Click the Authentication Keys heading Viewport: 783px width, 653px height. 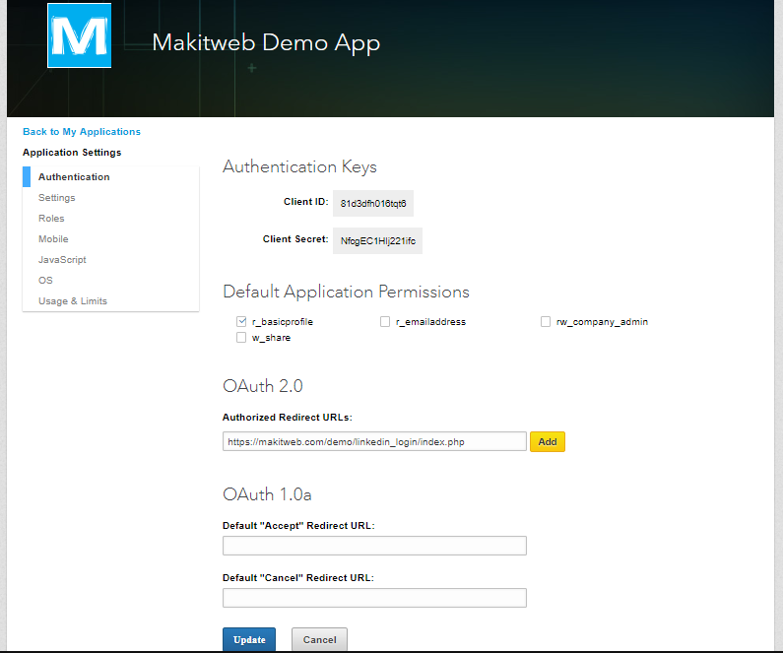pos(299,166)
